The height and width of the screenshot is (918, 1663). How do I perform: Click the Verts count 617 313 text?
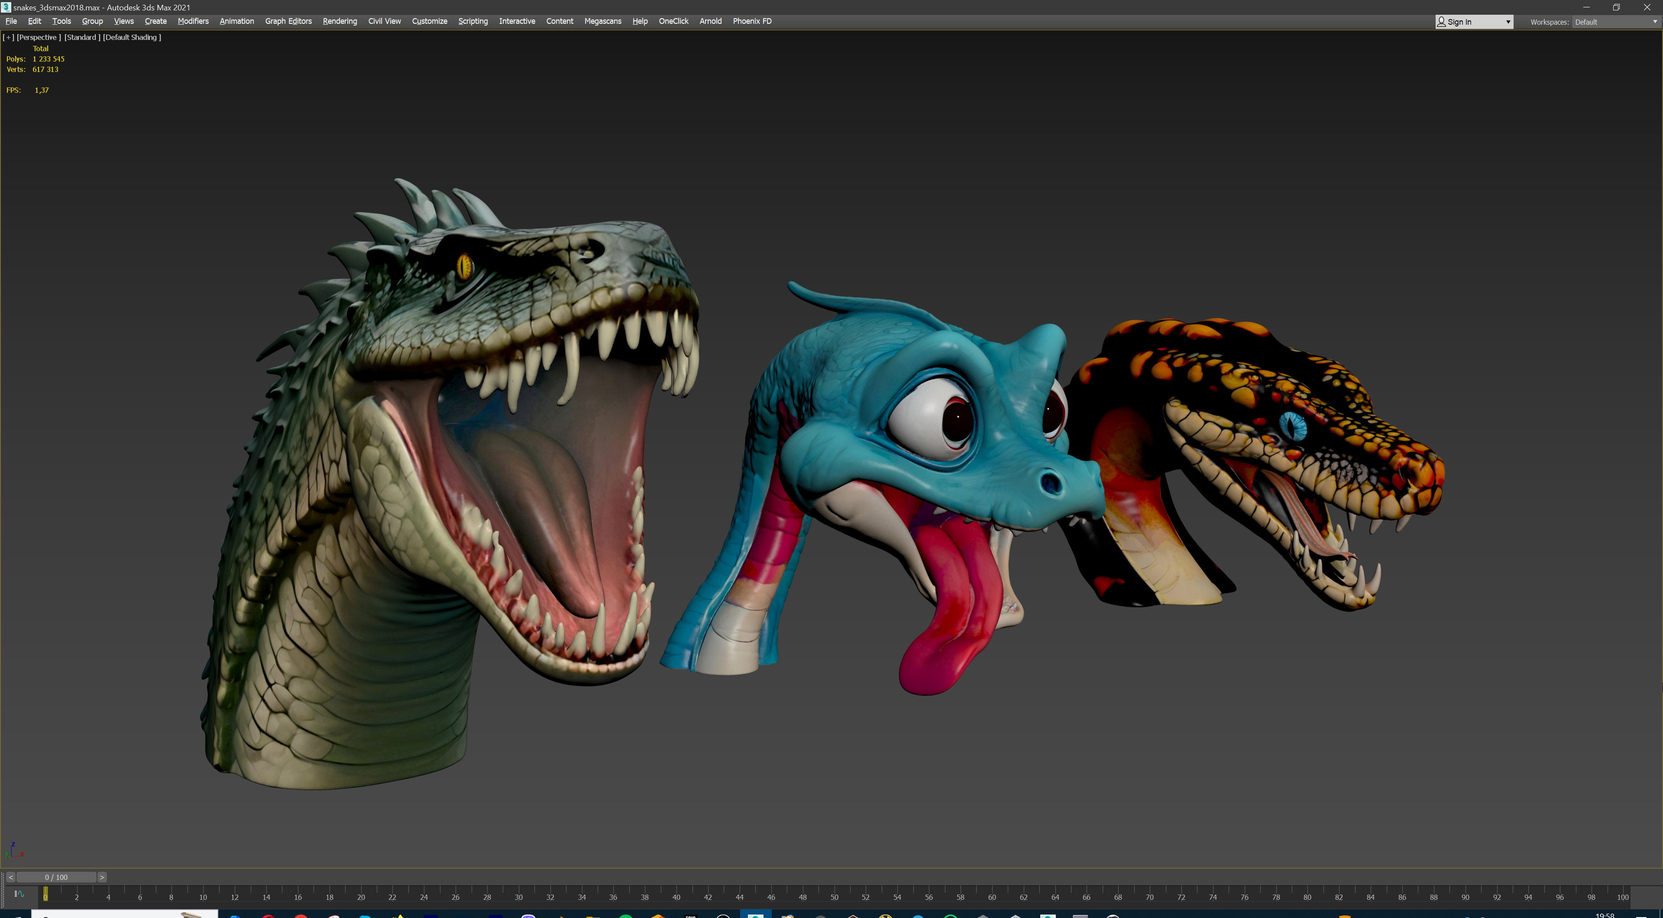coord(45,69)
